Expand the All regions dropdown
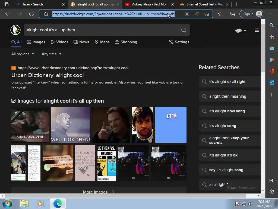278x209 pixels. pyautogui.click(x=23, y=54)
